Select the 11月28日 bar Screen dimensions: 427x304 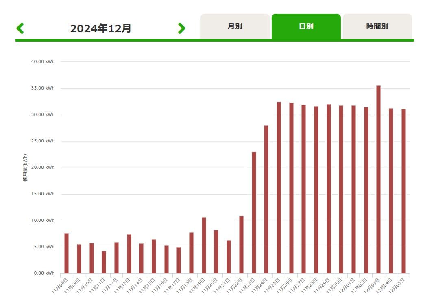point(316,190)
